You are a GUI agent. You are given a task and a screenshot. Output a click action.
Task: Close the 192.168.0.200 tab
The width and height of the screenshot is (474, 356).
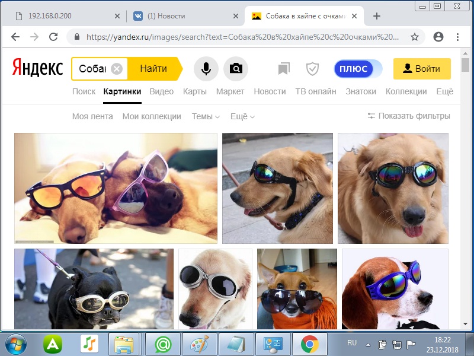117,16
